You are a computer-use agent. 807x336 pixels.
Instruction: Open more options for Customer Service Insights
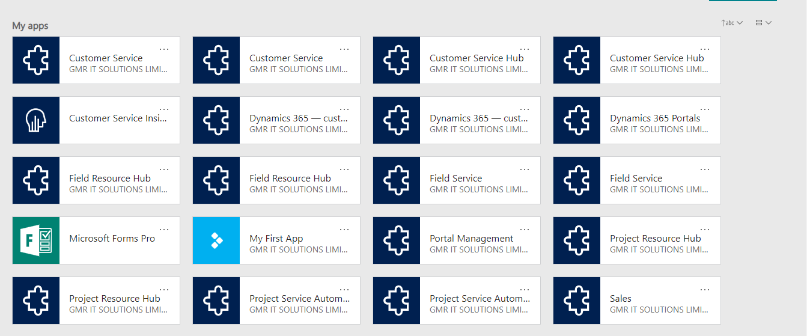coord(164,109)
